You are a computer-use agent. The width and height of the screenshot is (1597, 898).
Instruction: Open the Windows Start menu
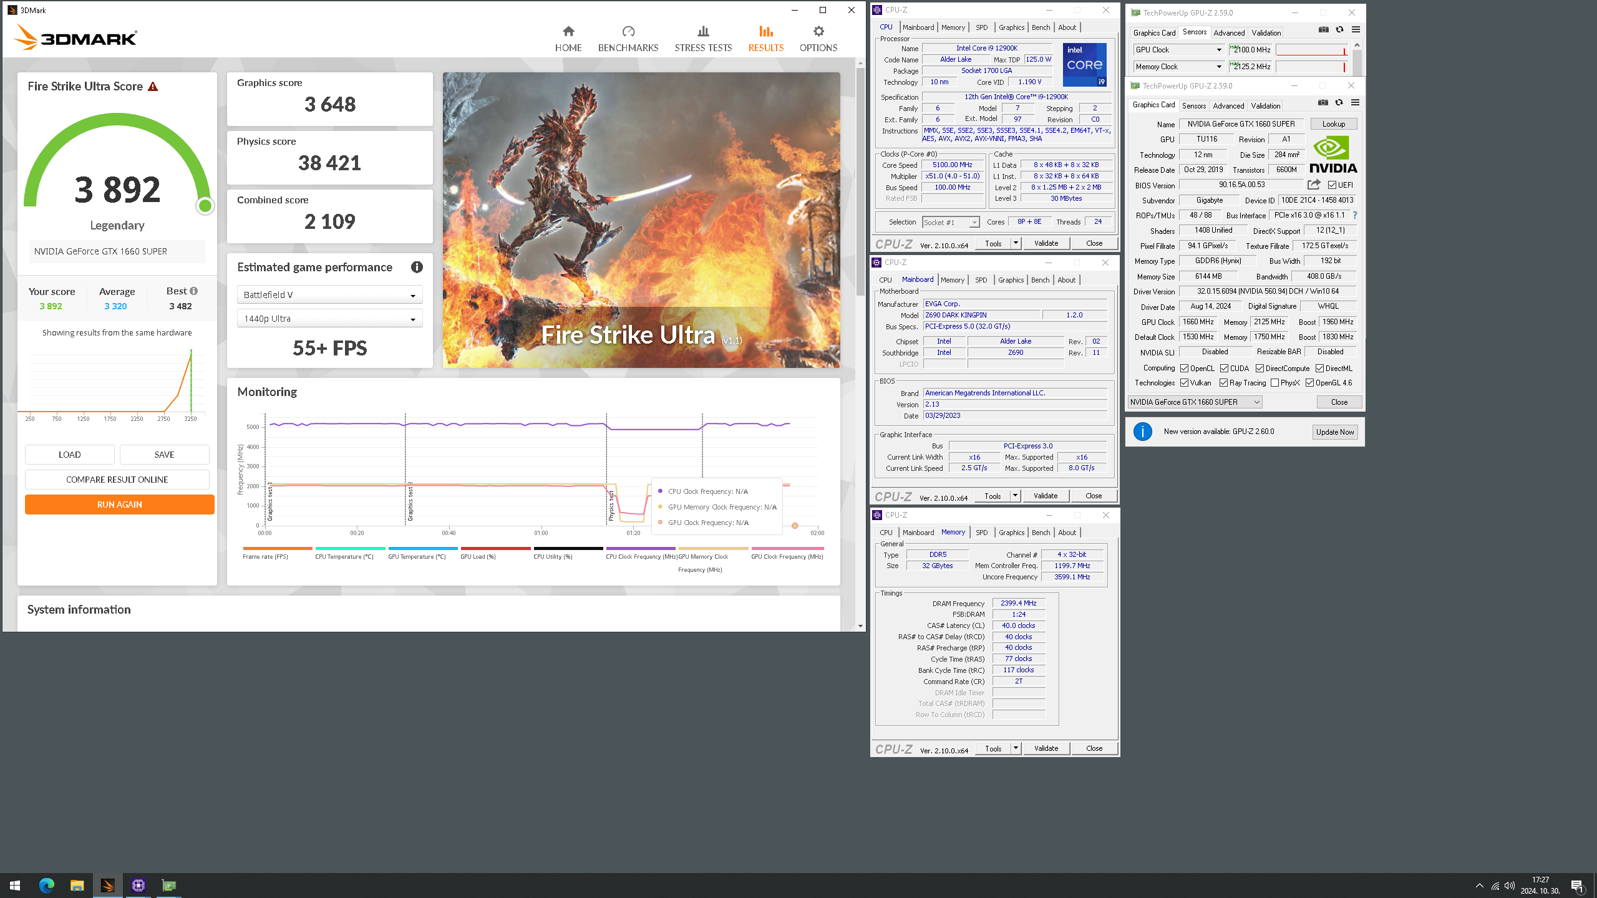15,886
